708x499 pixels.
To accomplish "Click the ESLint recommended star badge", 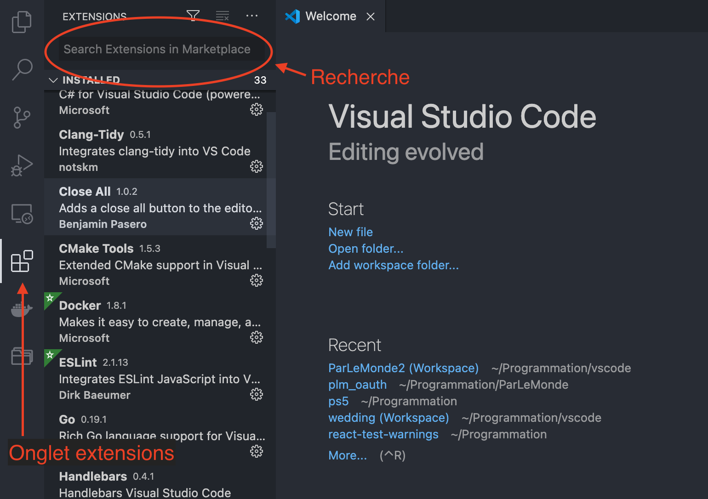I will click(50, 355).
